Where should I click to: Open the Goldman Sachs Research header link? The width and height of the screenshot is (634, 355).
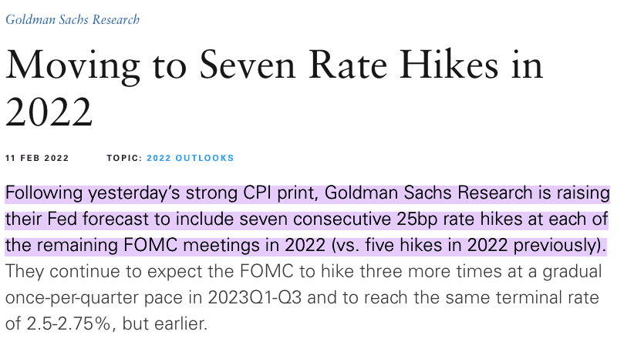(x=73, y=19)
